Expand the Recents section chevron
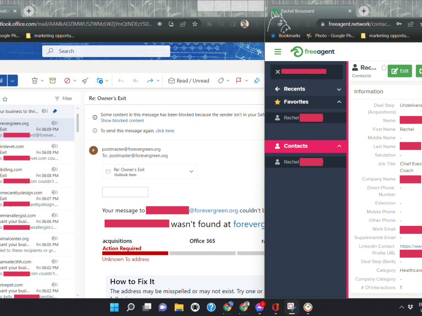 [339, 89]
